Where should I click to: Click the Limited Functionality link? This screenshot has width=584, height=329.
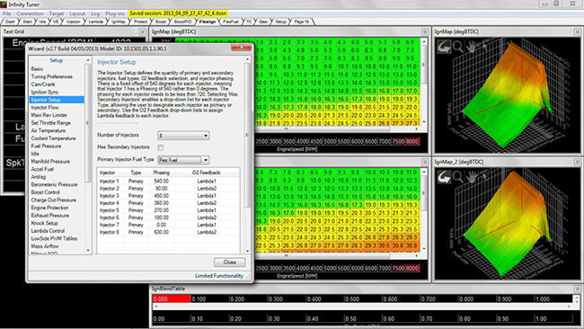tap(219, 276)
